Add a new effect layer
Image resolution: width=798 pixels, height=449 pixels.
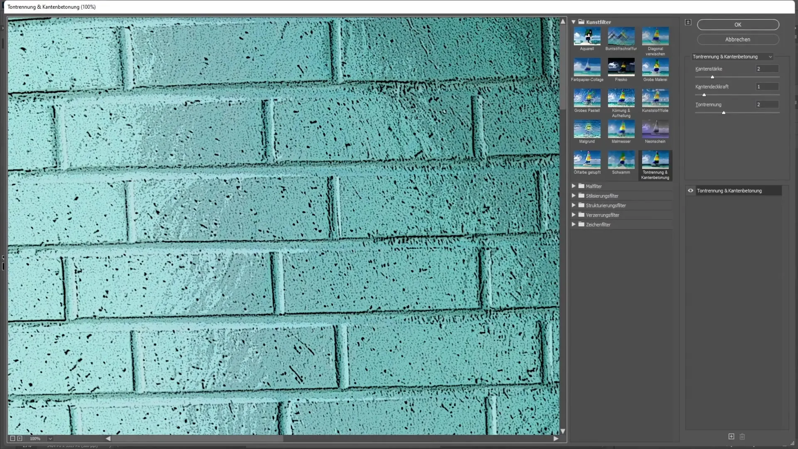coord(731,437)
